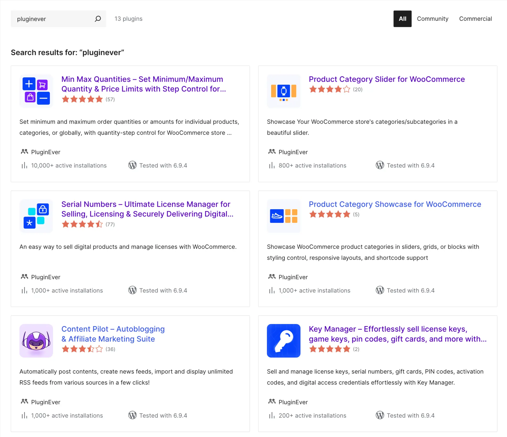Open Content Pilot robot icon
This screenshot has height=437, width=507.
(36, 341)
